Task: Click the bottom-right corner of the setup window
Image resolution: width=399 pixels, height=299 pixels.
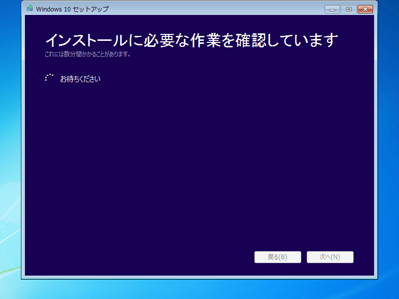Action: pyautogui.click(x=376, y=278)
